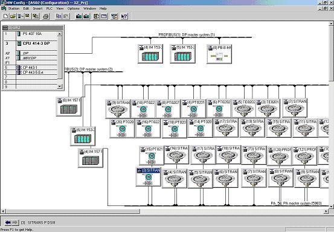
Task: Select the (4) IM 153 station node
Action: pyautogui.click(x=150, y=54)
